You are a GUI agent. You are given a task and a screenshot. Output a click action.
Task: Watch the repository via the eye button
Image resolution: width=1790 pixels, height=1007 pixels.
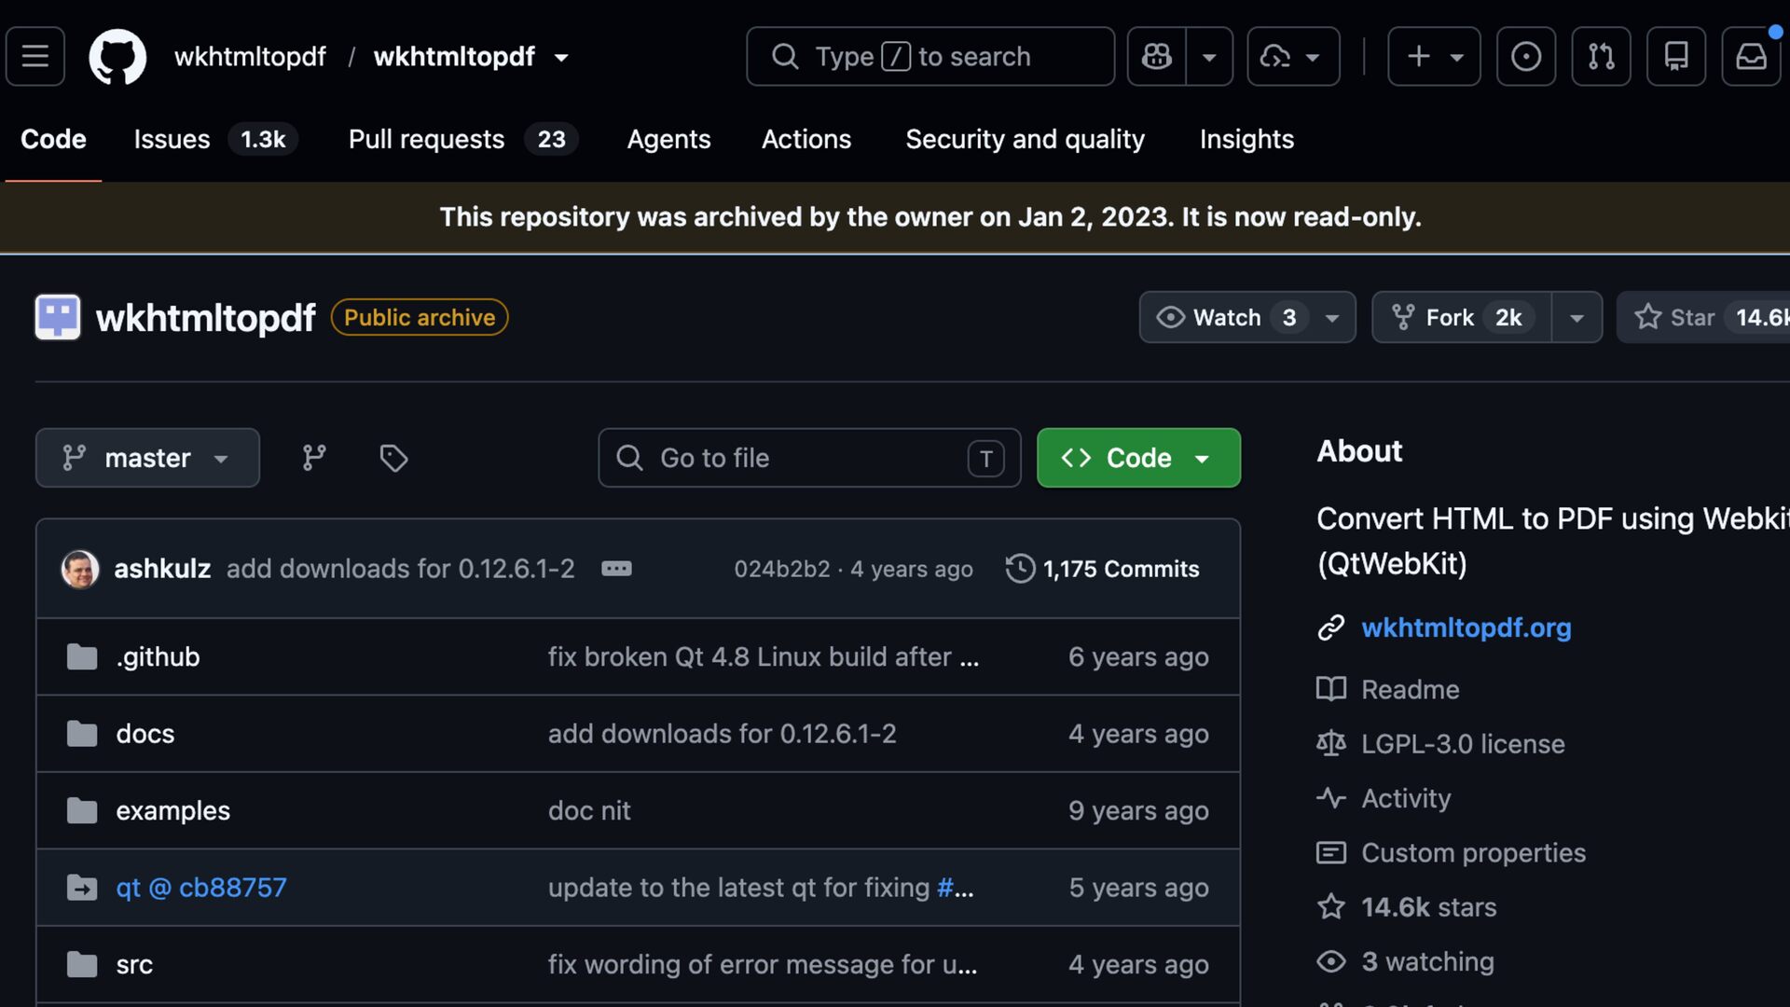click(x=1227, y=317)
